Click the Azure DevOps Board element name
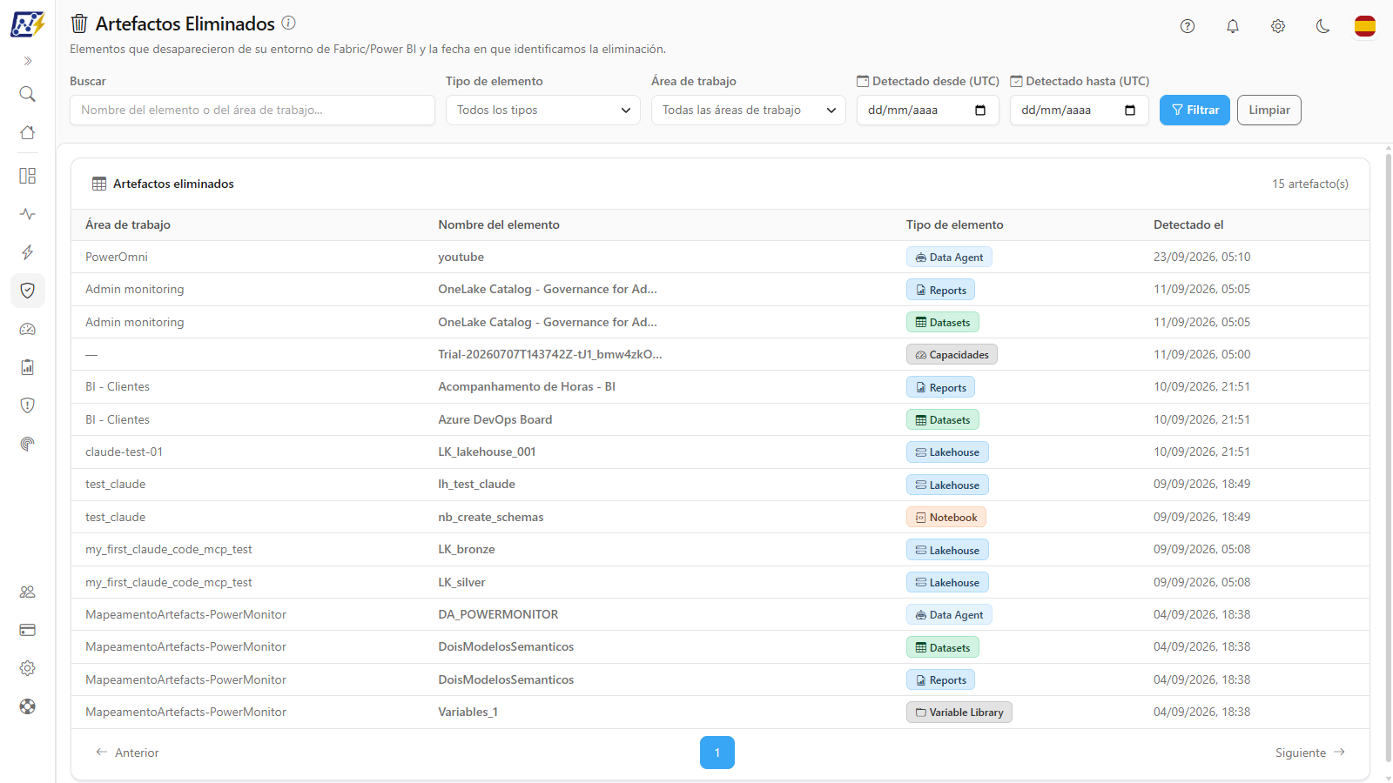Image resolution: width=1393 pixels, height=783 pixels. pos(495,419)
